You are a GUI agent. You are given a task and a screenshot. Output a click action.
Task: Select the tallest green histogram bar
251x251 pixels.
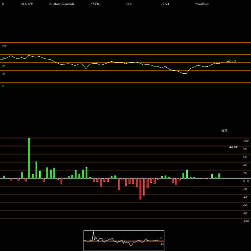[x=29, y=158]
